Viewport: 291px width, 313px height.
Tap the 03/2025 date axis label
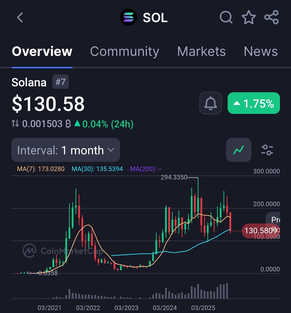(203, 308)
